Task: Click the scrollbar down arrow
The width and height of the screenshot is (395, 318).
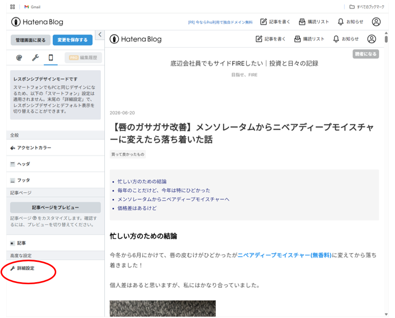Action: [x=386, y=314]
